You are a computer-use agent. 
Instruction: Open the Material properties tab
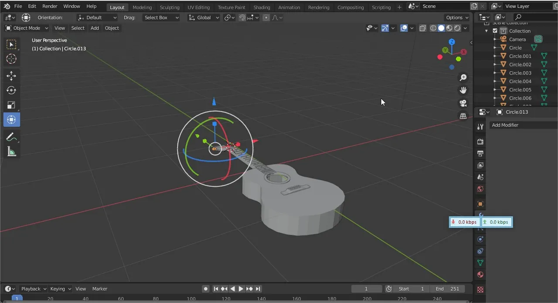coord(480,275)
